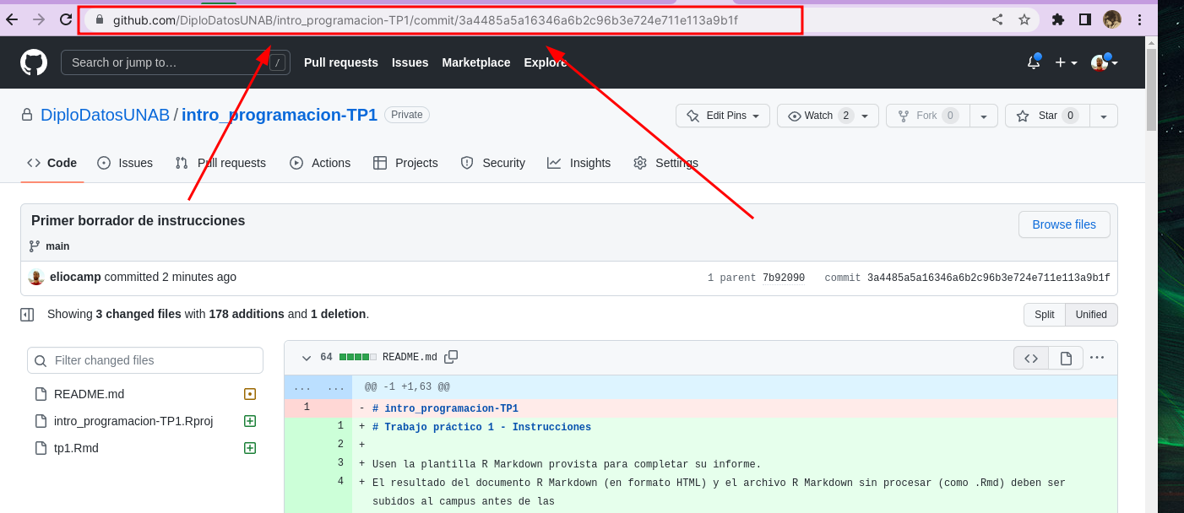Screen dimensions: 1184x513
Task: Open the Watch dropdown button
Action: tap(828, 116)
